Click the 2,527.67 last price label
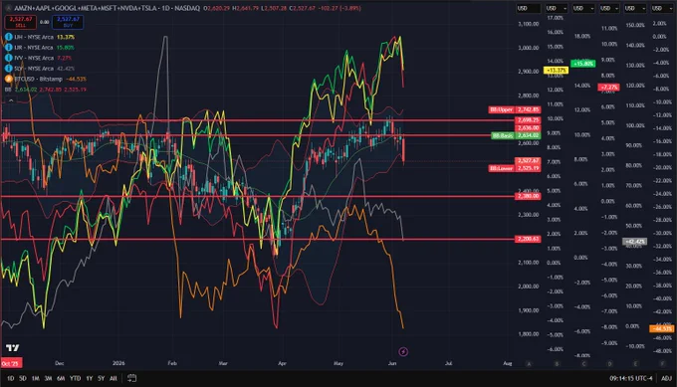The width and height of the screenshot is (677, 387). [528, 160]
